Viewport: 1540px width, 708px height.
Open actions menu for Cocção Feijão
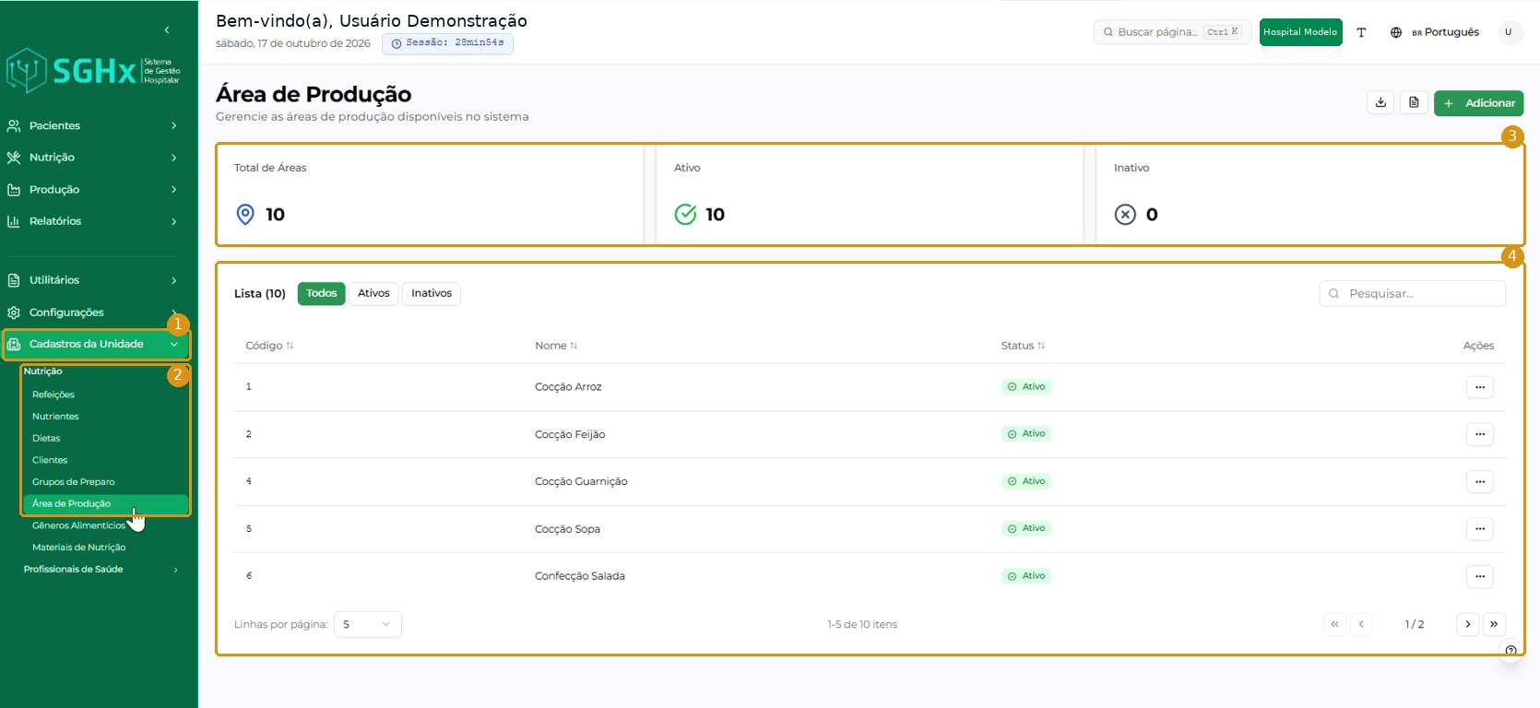(1480, 434)
